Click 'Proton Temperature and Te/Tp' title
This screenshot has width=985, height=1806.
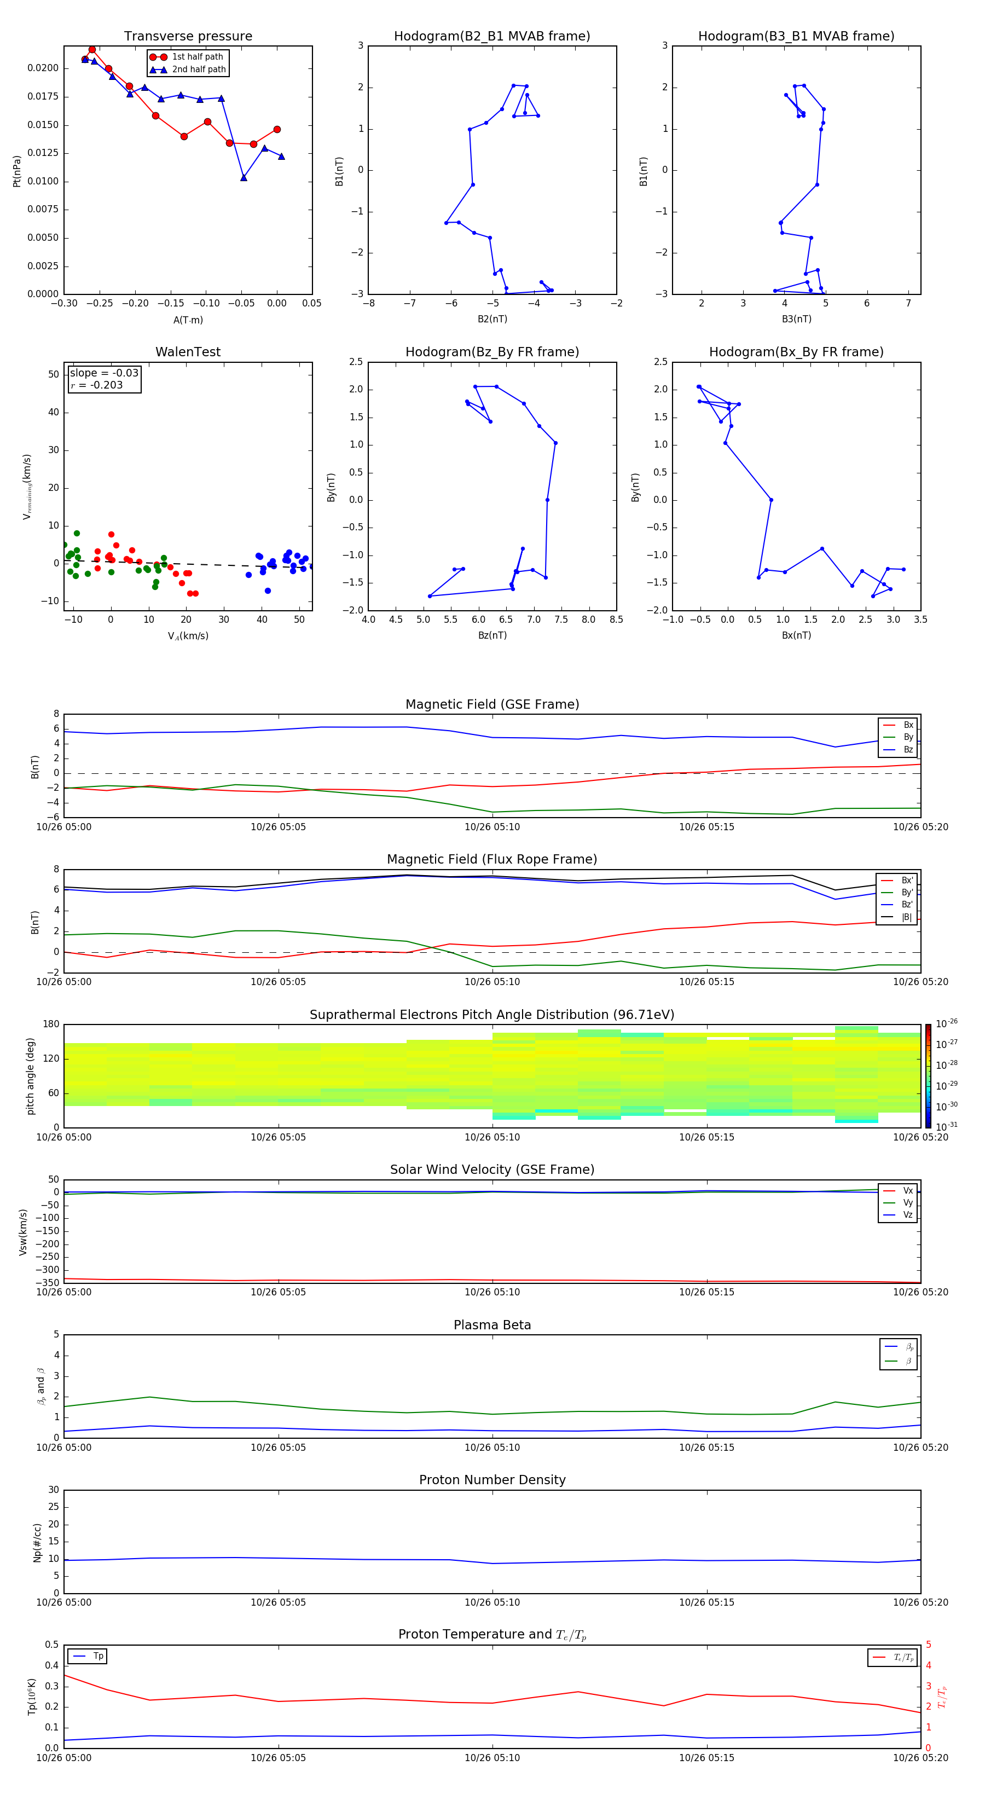(492, 1635)
